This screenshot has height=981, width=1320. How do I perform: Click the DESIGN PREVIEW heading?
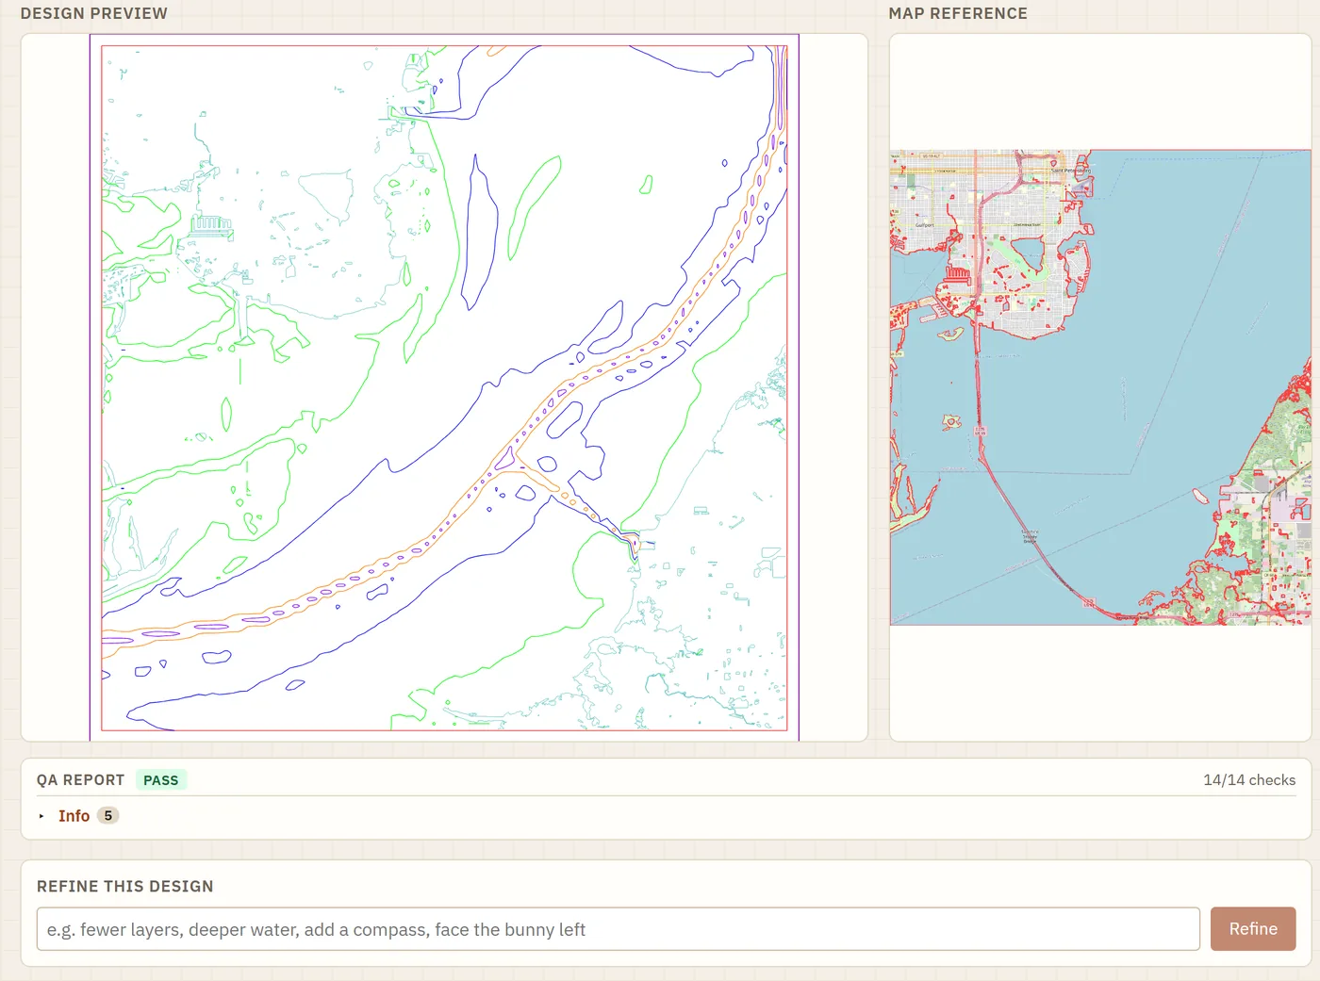coord(94,13)
